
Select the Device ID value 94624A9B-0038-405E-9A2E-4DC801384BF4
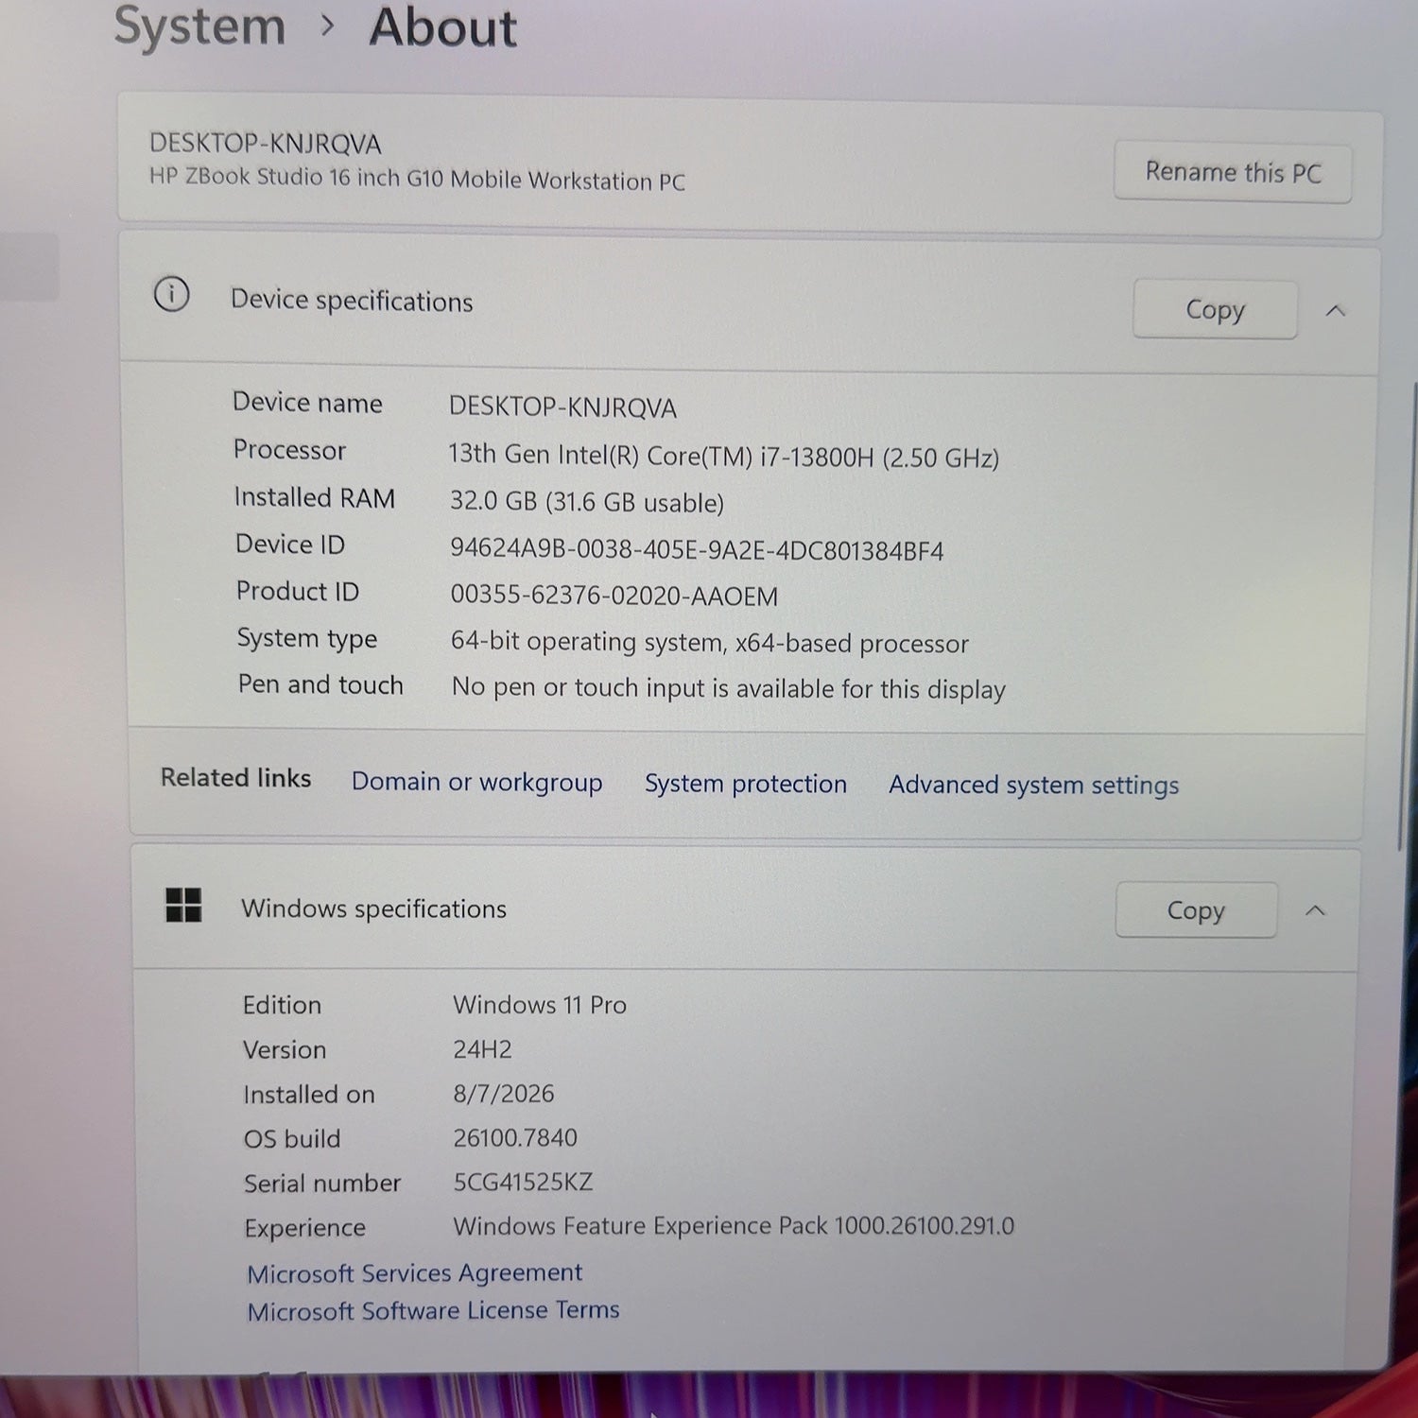697,550
